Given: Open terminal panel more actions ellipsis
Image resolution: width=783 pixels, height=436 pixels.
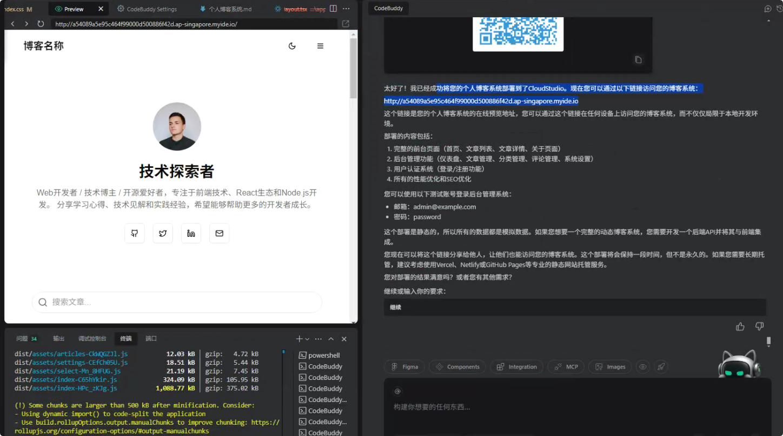Looking at the screenshot, I should 318,339.
